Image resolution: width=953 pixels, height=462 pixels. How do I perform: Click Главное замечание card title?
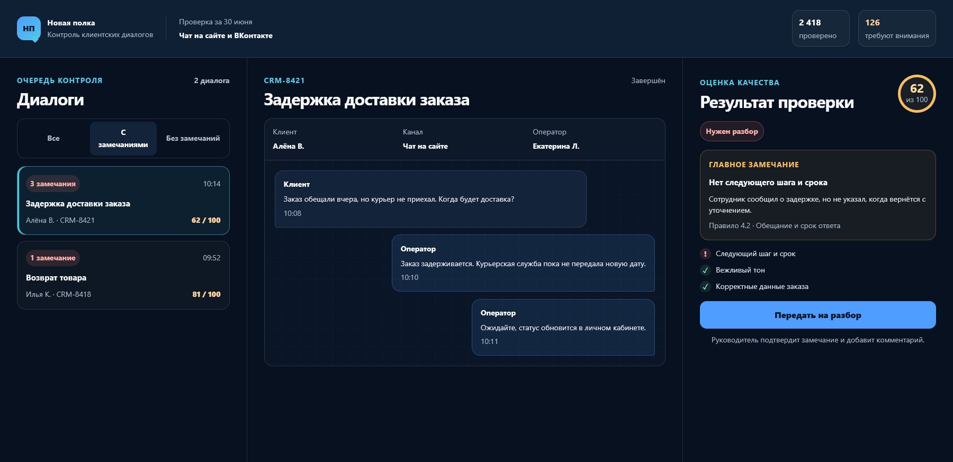754,165
